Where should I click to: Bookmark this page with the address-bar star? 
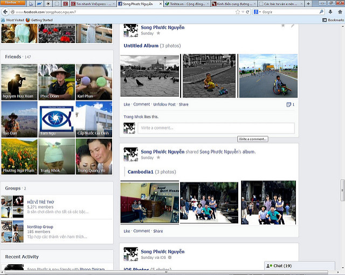(237, 12)
